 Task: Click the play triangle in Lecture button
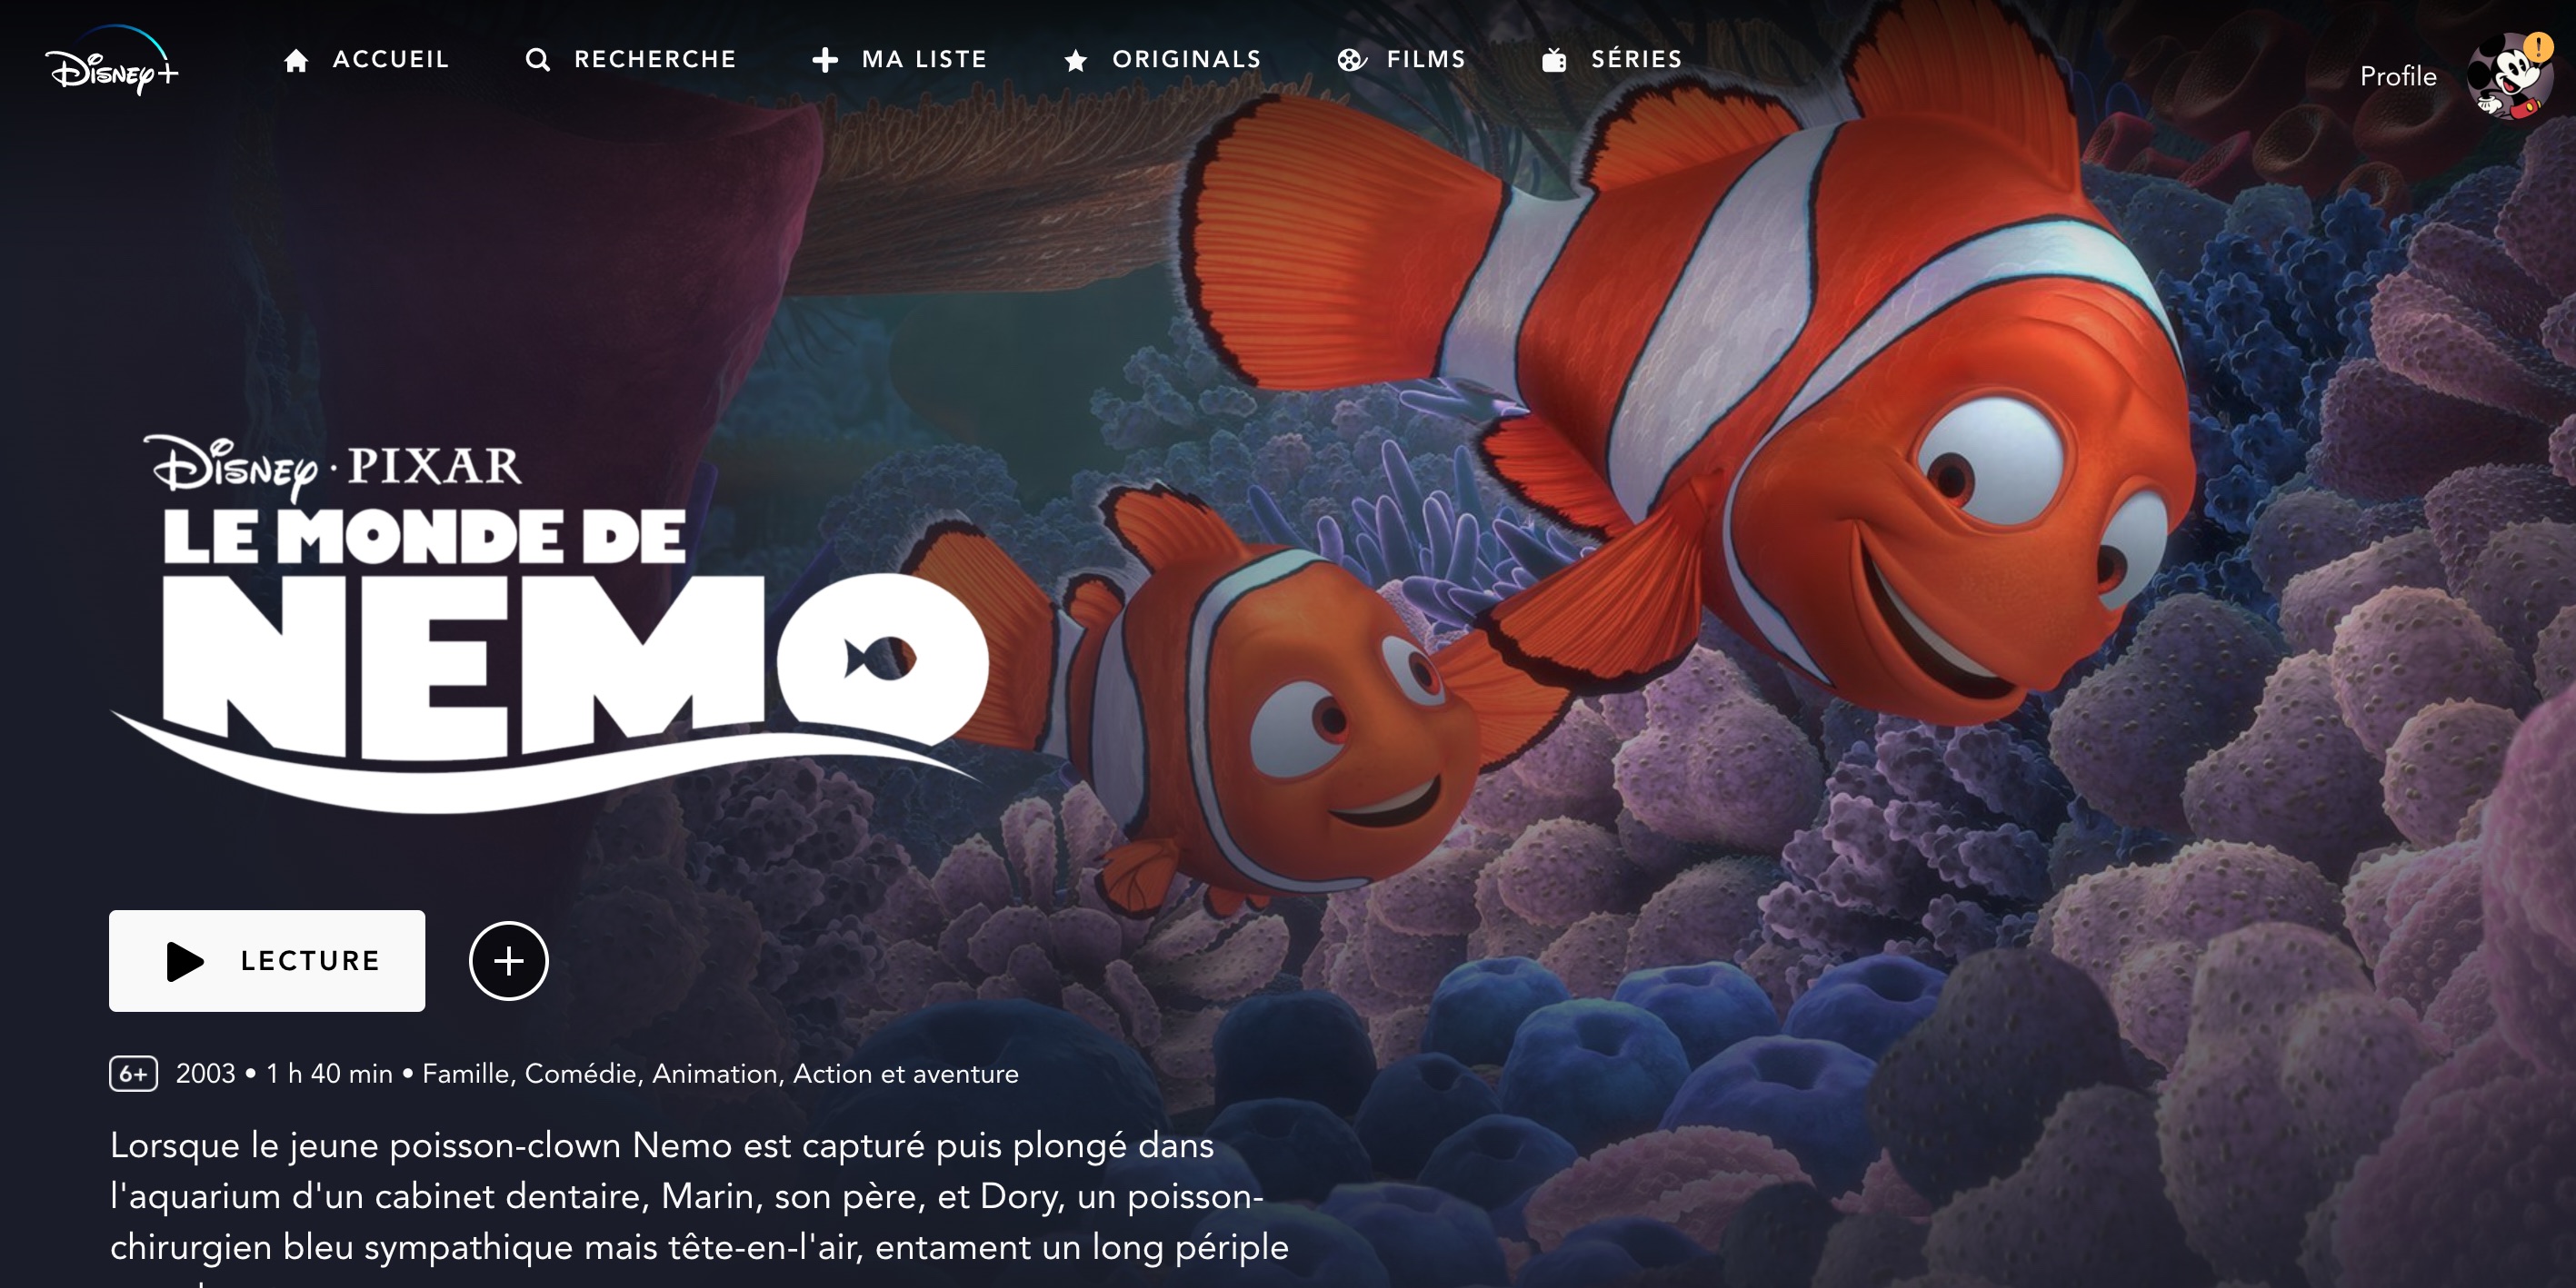(x=185, y=961)
